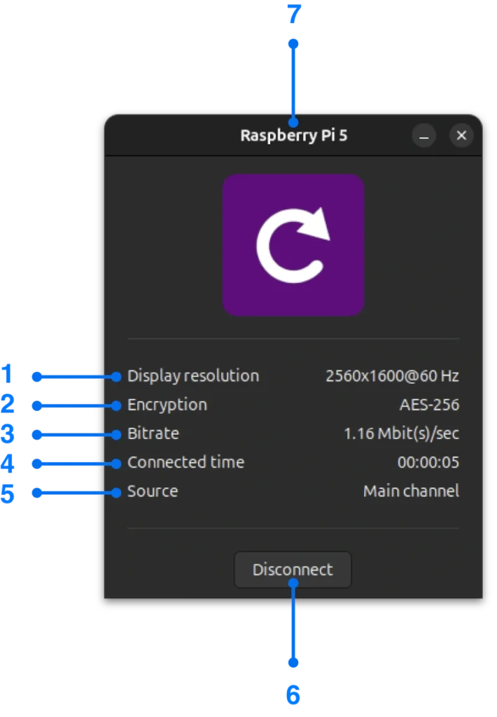Click the AES-256 encryption value
Viewport: 497px width, 717px height.
pyautogui.click(x=429, y=405)
